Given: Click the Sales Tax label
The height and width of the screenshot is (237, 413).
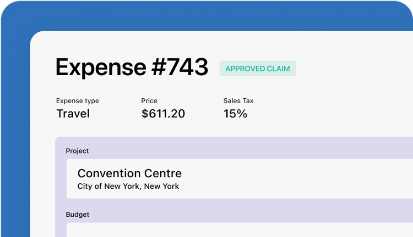Looking at the screenshot, I should tap(238, 101).
